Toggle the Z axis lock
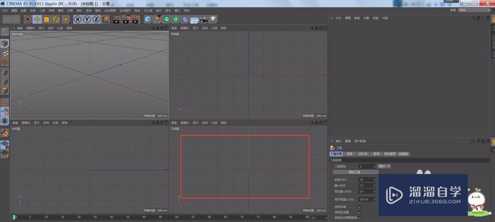The image size is (495, 222). [97, 20]
